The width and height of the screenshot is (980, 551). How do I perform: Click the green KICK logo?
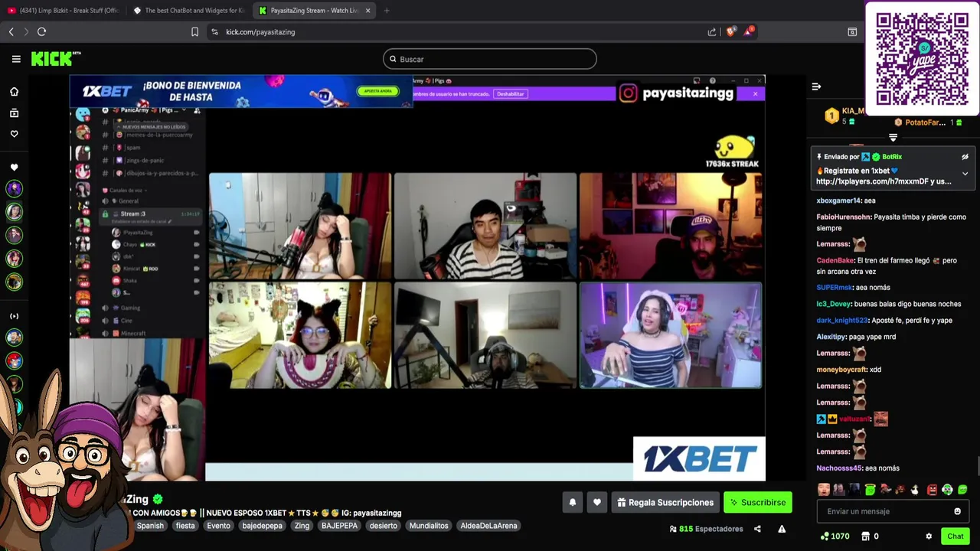coord(55,59)
